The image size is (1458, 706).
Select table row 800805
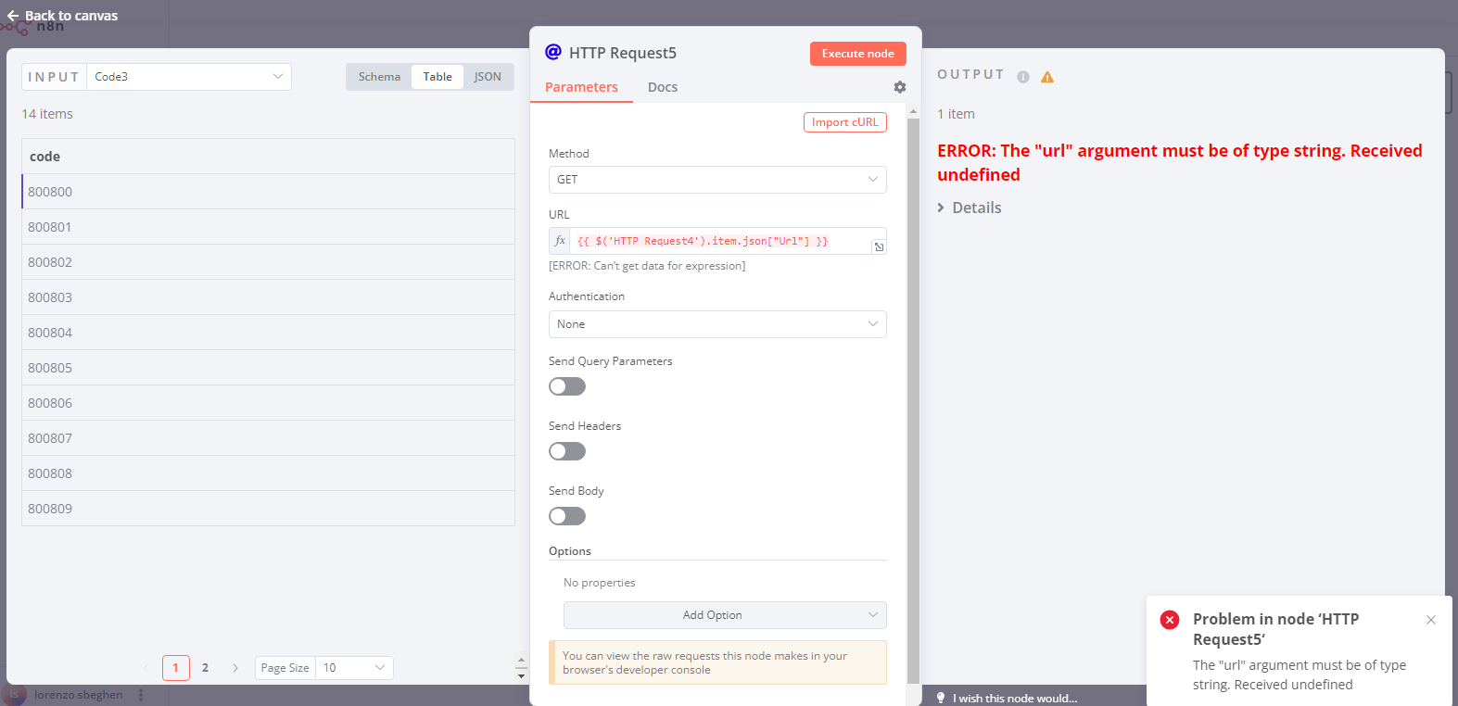click(268, 368)
